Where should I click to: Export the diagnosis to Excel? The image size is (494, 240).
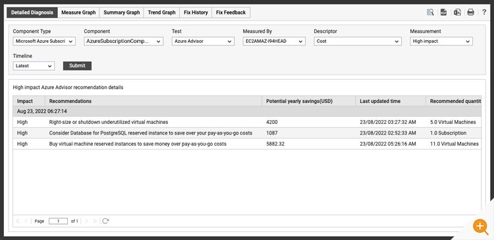tap(457, 13)
